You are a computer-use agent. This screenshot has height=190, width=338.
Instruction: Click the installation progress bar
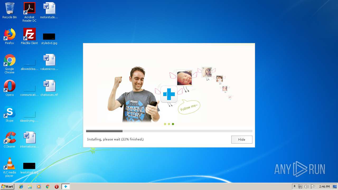point(169,131)
